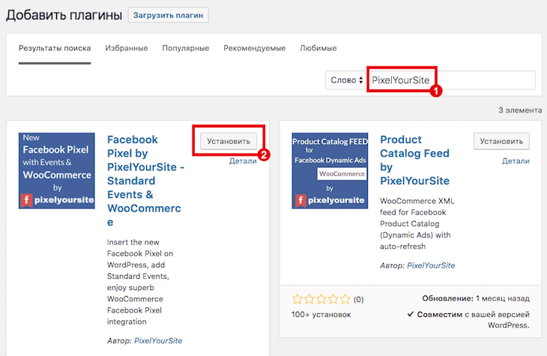Viewport: 547px width, 356px height.
Task: Click the Добавить плагины page heading
Action: pyautogui.click(x=64, y=15)
